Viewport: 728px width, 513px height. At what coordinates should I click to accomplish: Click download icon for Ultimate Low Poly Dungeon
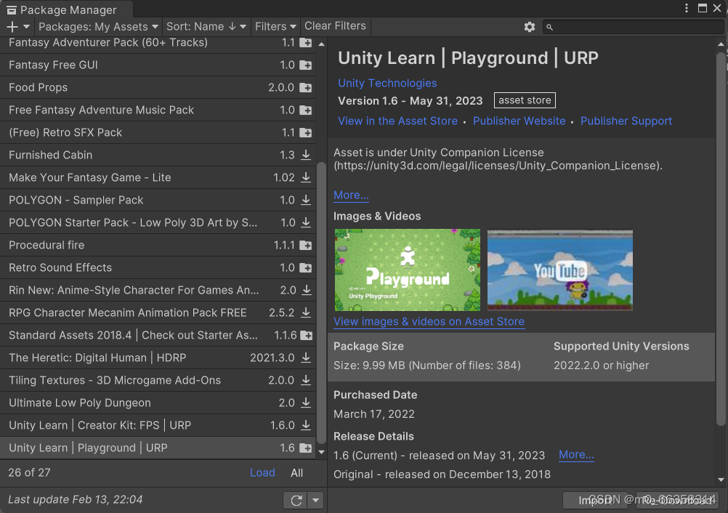pos(305,403)
